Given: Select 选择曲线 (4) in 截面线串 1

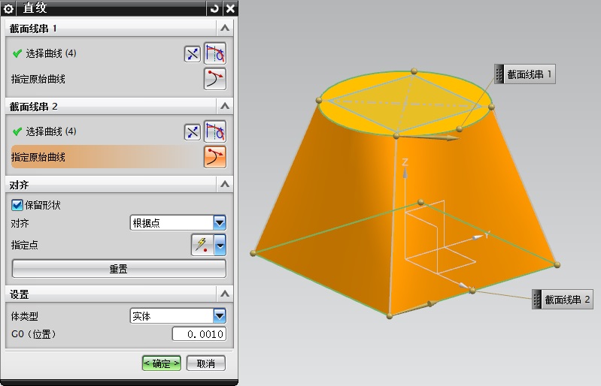Looking at the screenshot, I should (x=51, y=53).
